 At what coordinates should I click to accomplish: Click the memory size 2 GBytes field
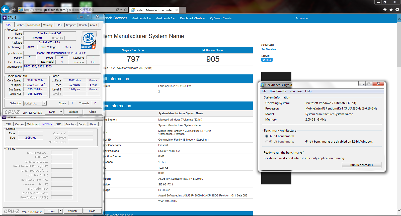point(31,138)
